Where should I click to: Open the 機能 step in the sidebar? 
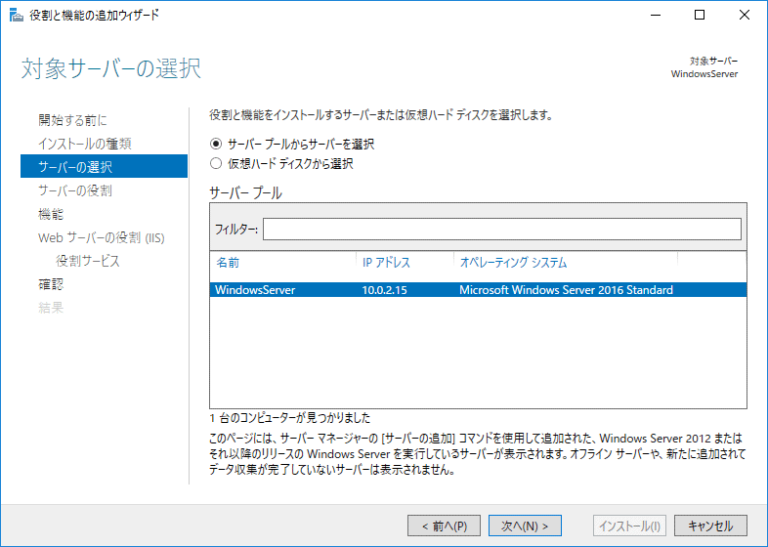51,214
